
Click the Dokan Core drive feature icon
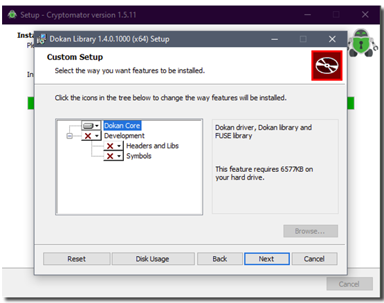(x=88, y=126)
